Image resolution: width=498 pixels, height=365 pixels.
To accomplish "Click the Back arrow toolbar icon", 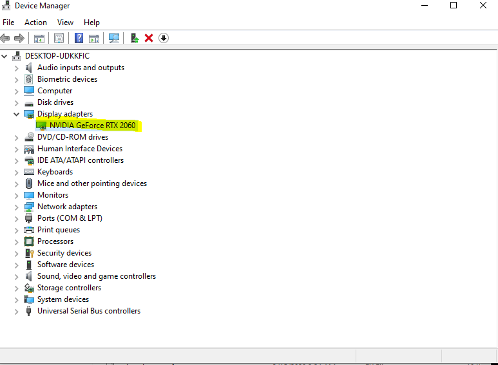I will point(5,39).
